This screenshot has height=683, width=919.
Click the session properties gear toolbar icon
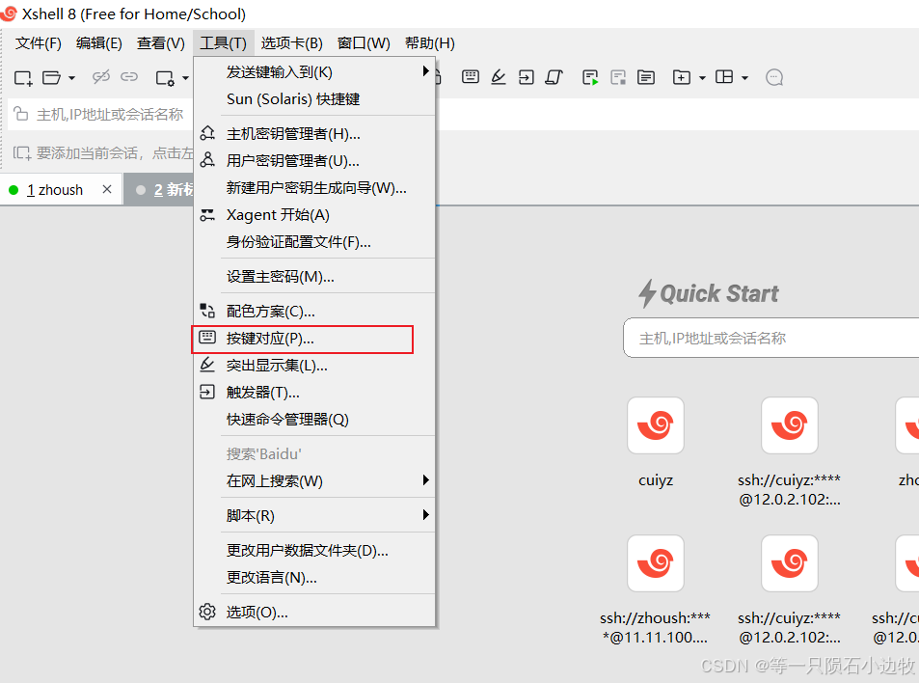165,77
